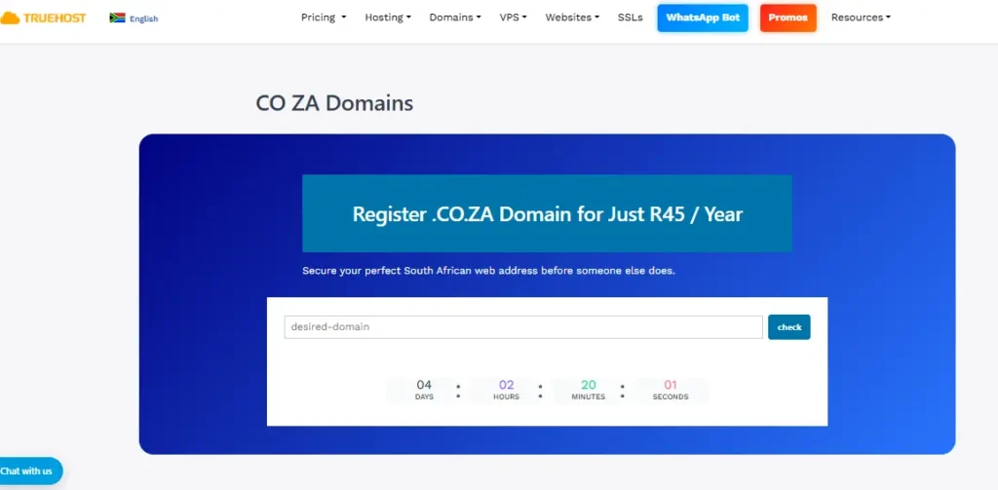Click the 01 SECONDS countdown value

671,390
